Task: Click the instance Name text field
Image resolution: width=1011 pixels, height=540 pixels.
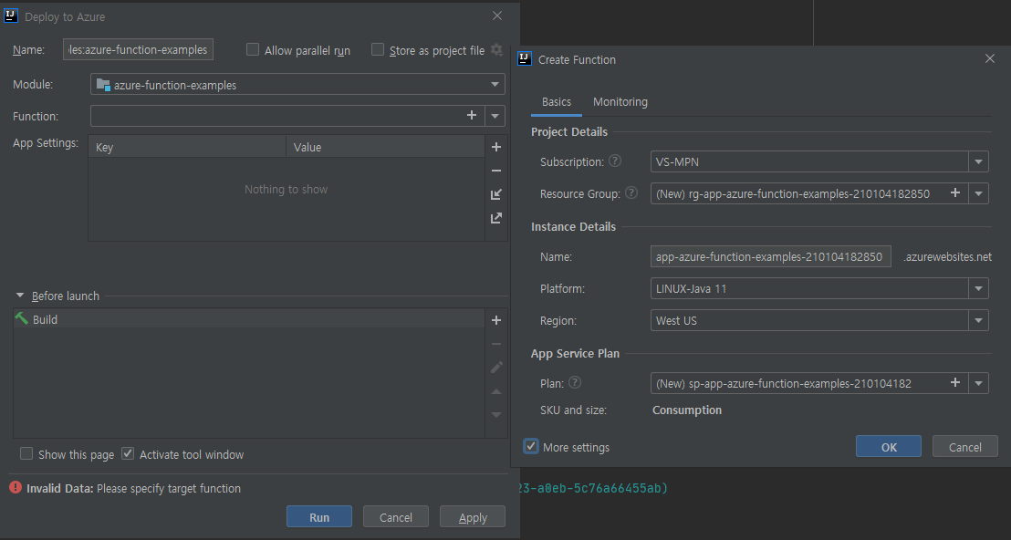Action: 770,257
